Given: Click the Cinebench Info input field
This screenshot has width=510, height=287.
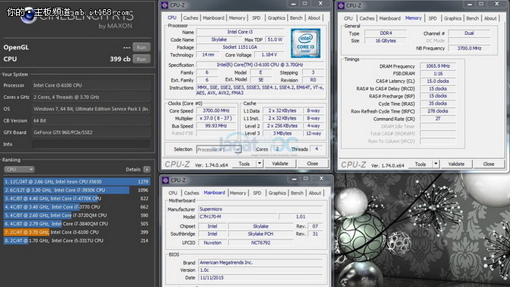Looking at the screenshot, I should [x=91, y=144].
